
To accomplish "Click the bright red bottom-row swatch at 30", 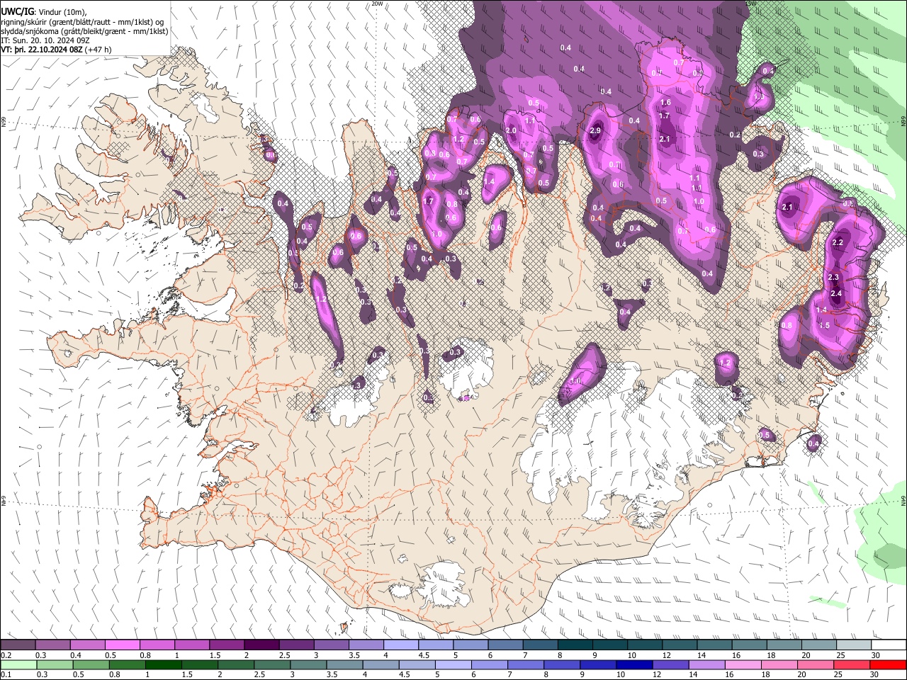I will [888, 664].
